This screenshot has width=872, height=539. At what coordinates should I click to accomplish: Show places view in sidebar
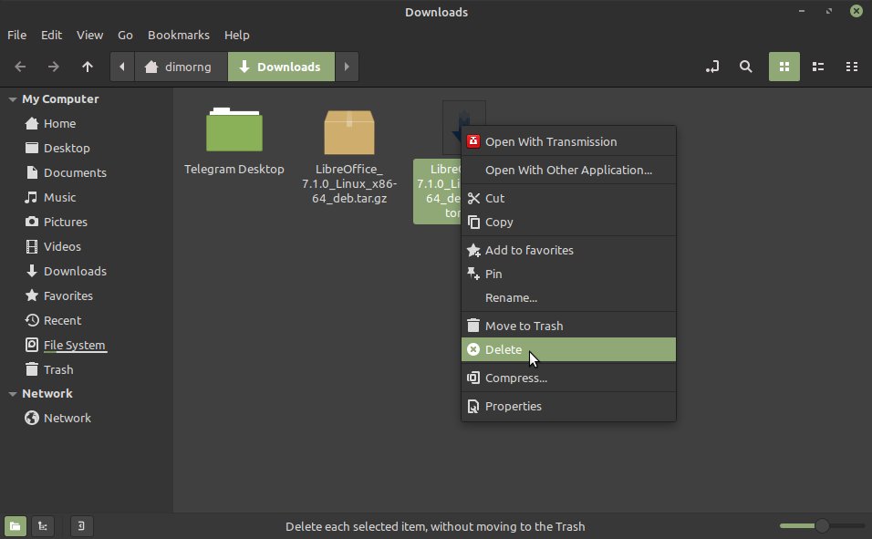click(x=15, y=525)
